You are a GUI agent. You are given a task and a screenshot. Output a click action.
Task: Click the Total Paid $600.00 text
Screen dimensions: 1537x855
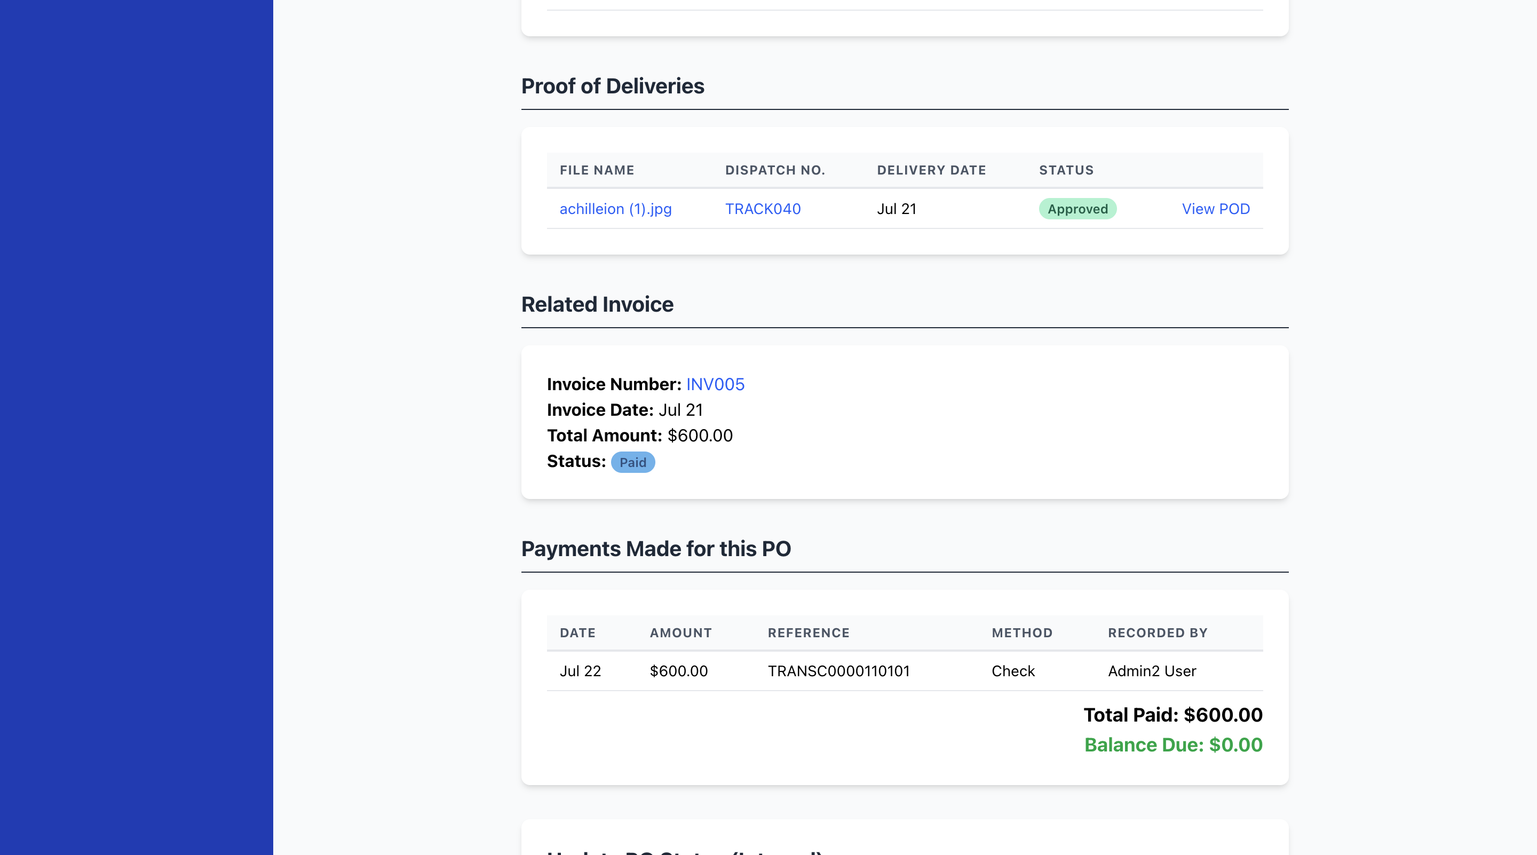click(1172, 715)
